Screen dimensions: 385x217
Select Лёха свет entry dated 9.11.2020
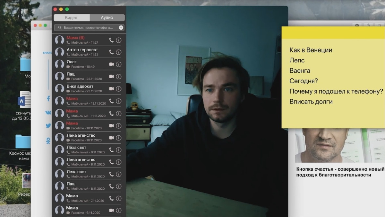89,150
